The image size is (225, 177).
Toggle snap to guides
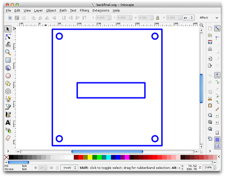click(x=217, y=146)
